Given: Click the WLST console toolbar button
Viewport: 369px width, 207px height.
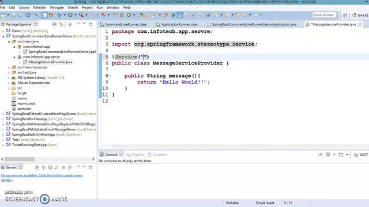Looking at the screenshot, I should tap(360, 155).
